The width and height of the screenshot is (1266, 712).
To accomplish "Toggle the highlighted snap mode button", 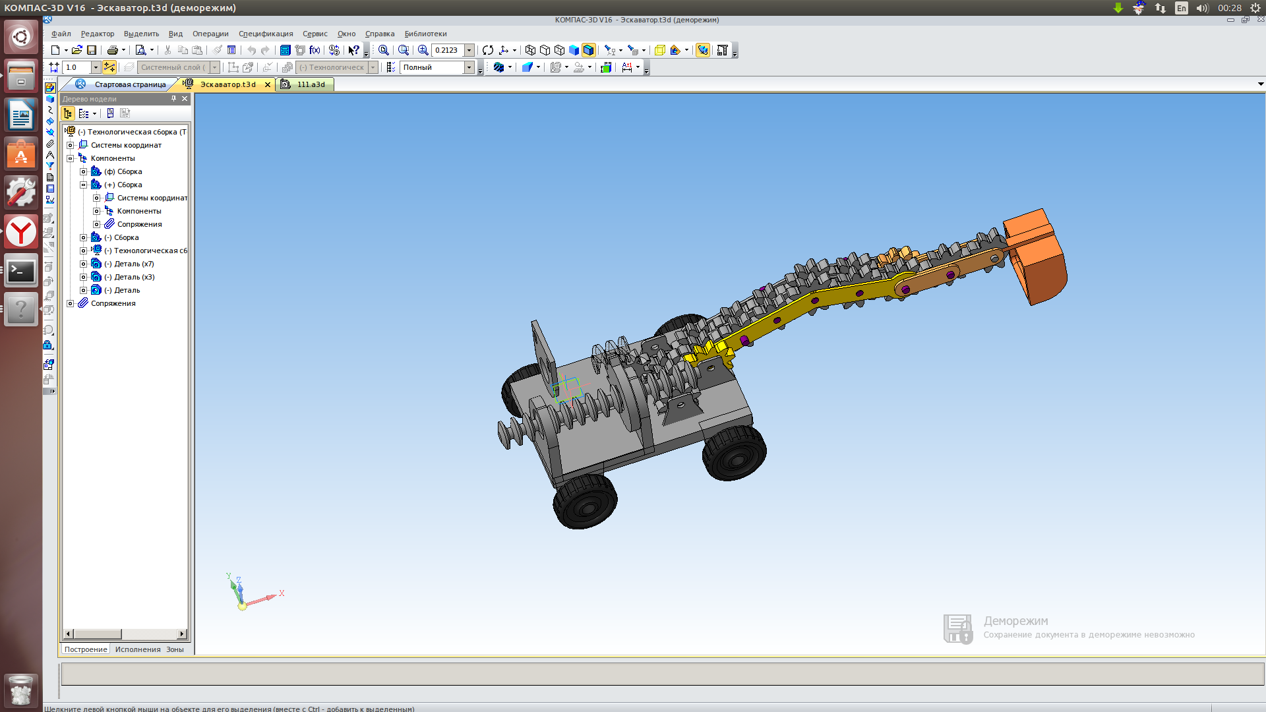I will click(109, 67).
